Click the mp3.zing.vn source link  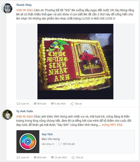coord(48,144)
